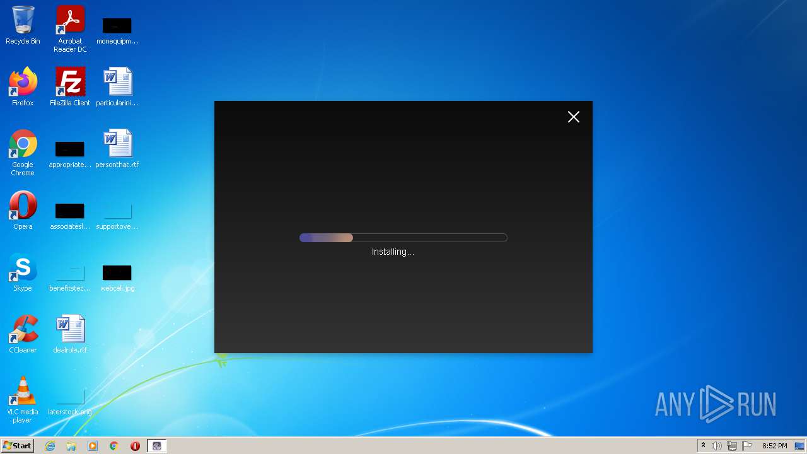This screenshot has height=454, width=807.
Task: Click the Show desktop button
Action: [x=800, y=446]
